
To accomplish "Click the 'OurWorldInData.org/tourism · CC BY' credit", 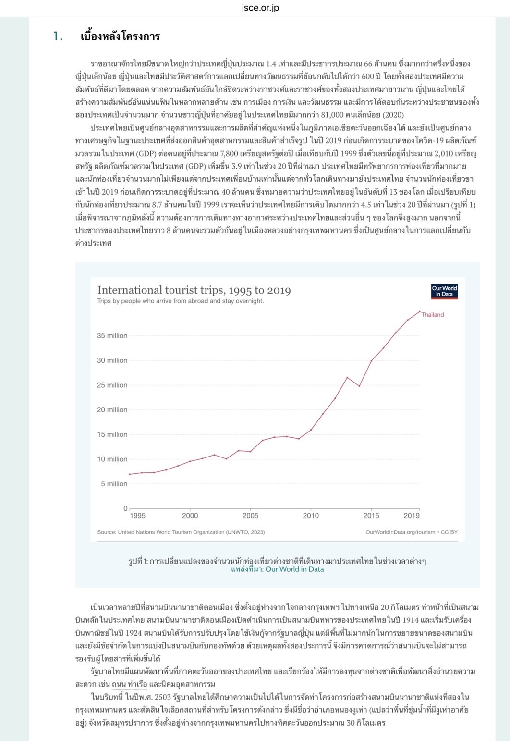I will coord(412,532).
